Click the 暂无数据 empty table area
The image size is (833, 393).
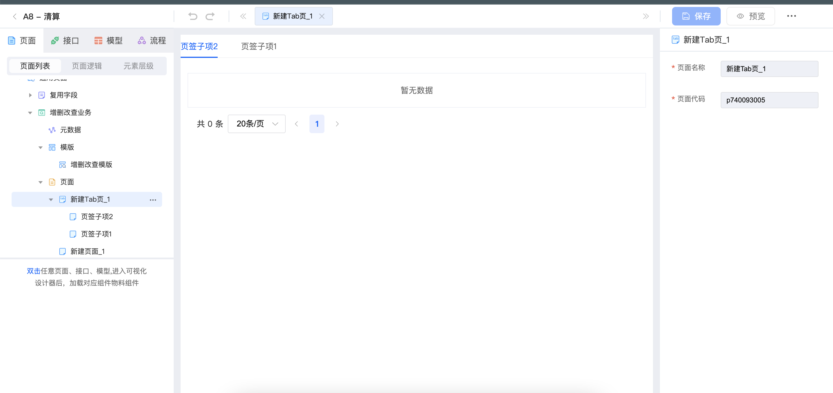click(x=416, y=90)
